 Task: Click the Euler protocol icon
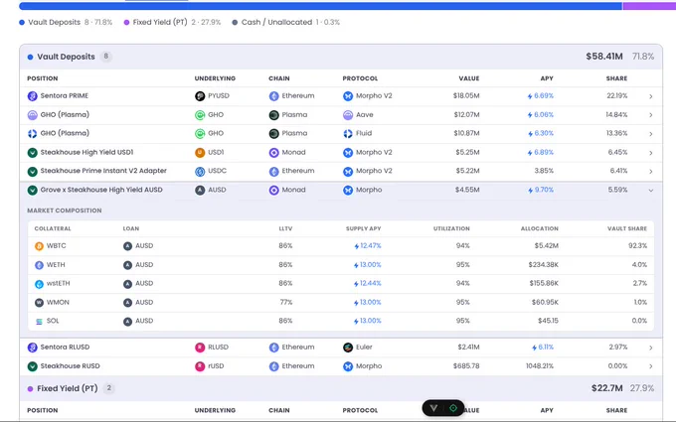pyautogui.click(x=348, y=348)
